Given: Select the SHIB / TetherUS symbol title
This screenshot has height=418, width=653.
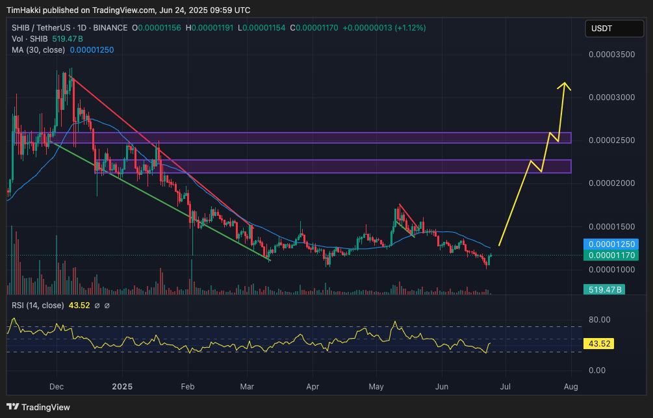Looking at the screenshot, I should click(69, 28).
